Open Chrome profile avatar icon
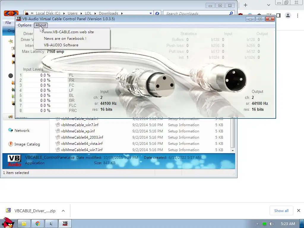304x228 pixels. [288, 15]
